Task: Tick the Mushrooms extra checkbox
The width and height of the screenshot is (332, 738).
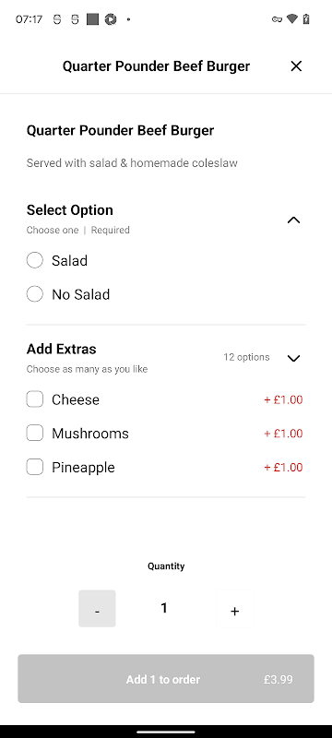Action: click(35, 433)
